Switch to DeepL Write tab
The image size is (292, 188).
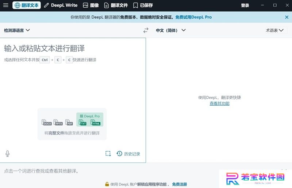pyautogui.click(x=61, y=5)
